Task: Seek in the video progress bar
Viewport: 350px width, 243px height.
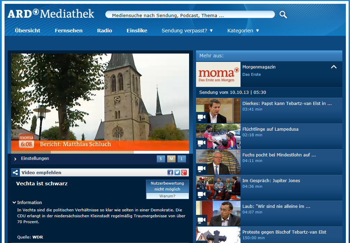Action: pos(100,152)
